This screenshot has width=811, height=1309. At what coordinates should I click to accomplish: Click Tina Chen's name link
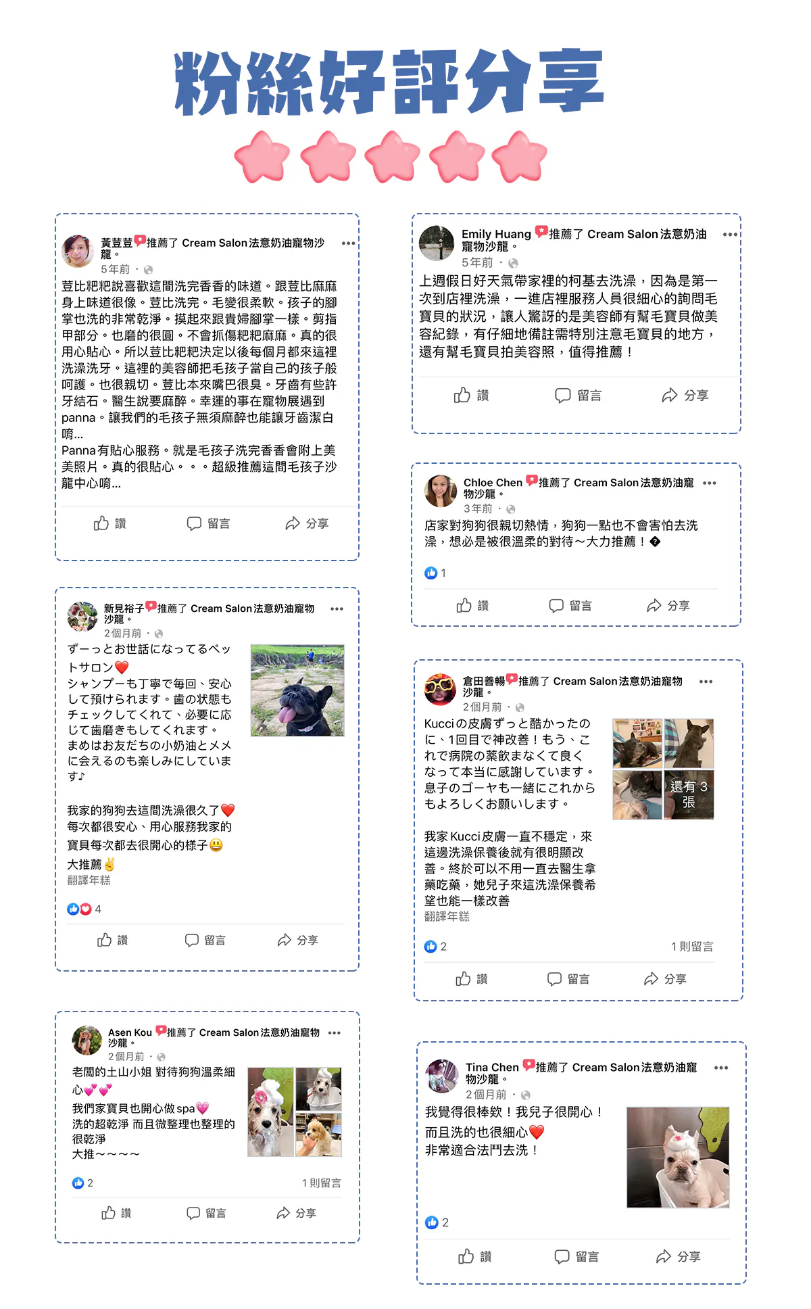492,1067
